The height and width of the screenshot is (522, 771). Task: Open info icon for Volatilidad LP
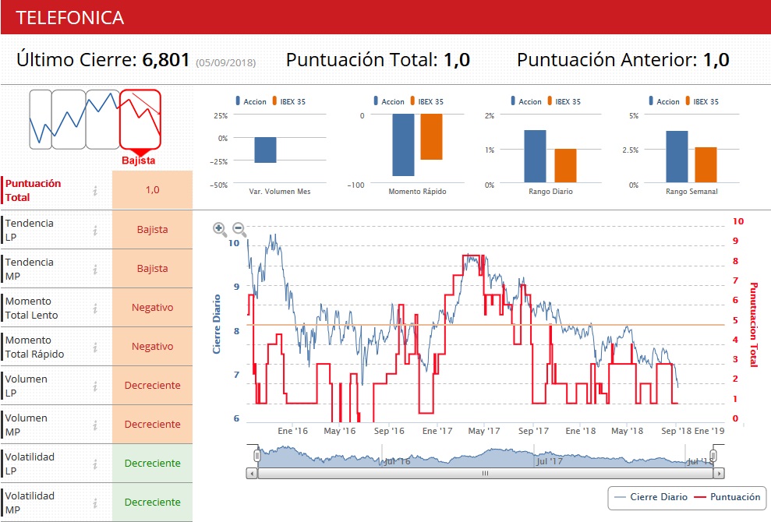coord(95,464)
